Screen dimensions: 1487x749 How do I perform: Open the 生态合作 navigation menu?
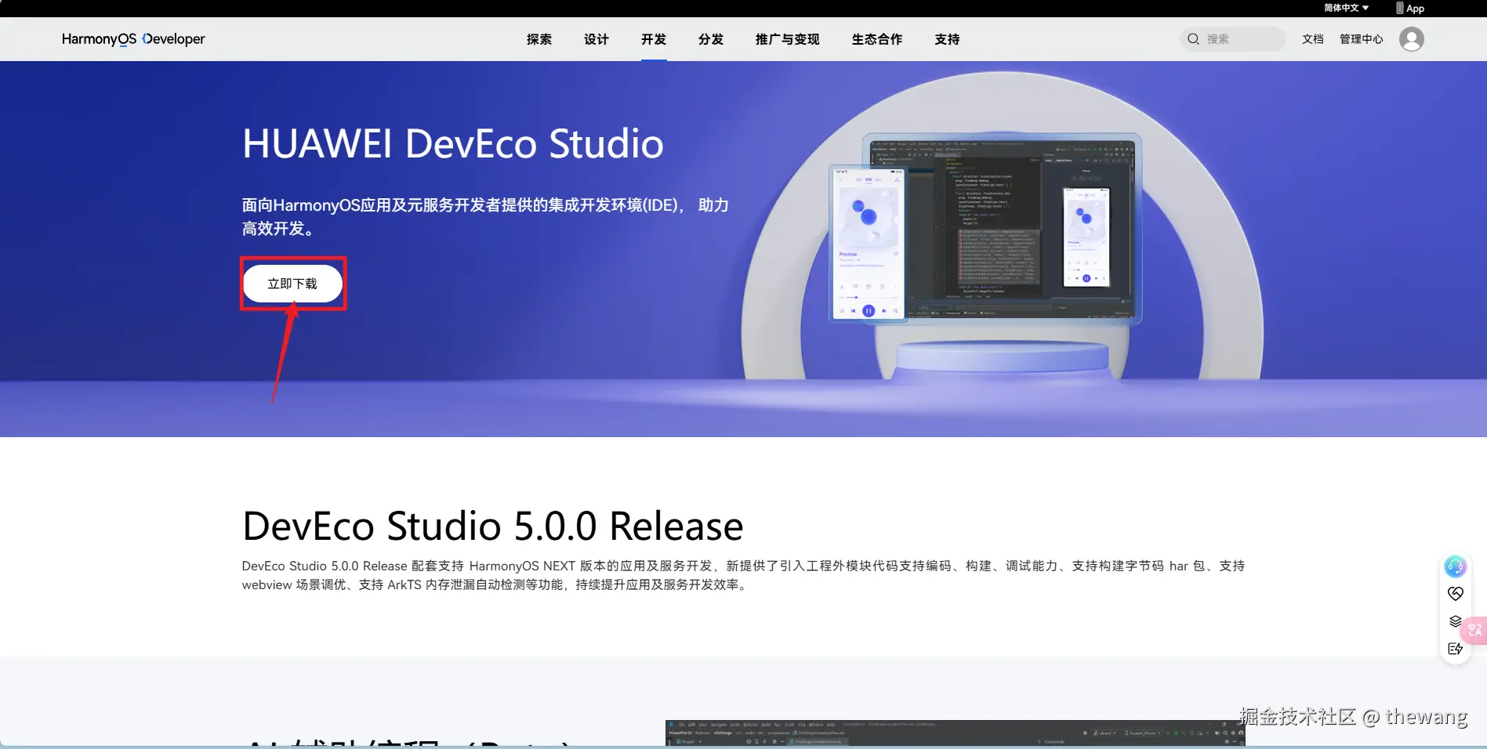(877, 39)
